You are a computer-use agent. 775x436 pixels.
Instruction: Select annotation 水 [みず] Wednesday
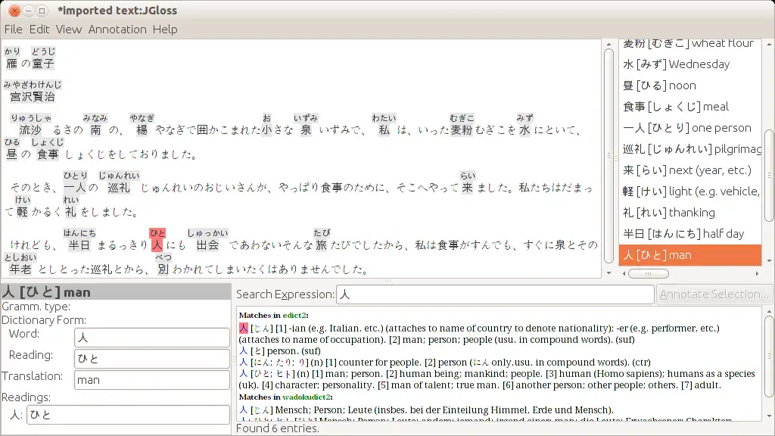coord(690,64)
